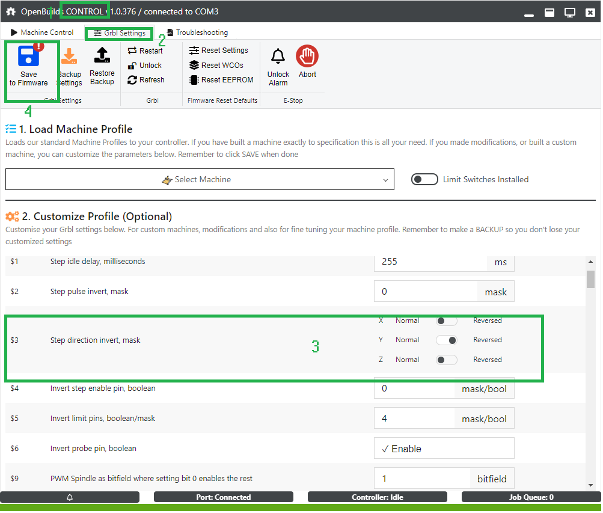
Task: Click the 'E-Stop' group label
Action: [x=293, y=101]
